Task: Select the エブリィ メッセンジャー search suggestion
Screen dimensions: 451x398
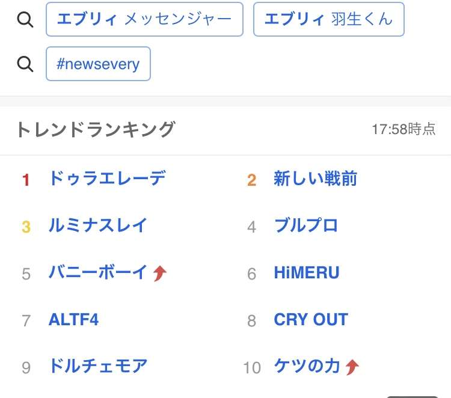Action: [x=144, y=19]
